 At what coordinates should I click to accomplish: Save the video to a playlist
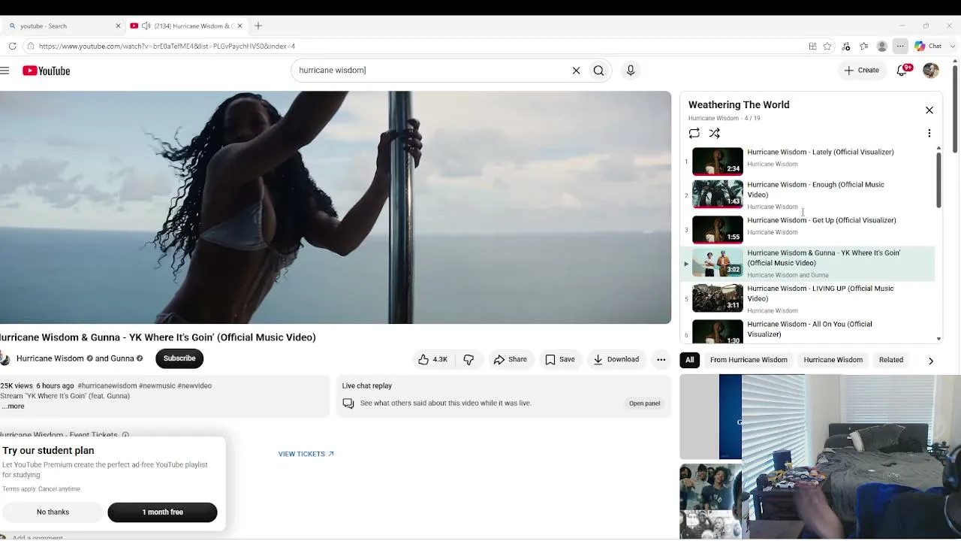click(560, 360)
